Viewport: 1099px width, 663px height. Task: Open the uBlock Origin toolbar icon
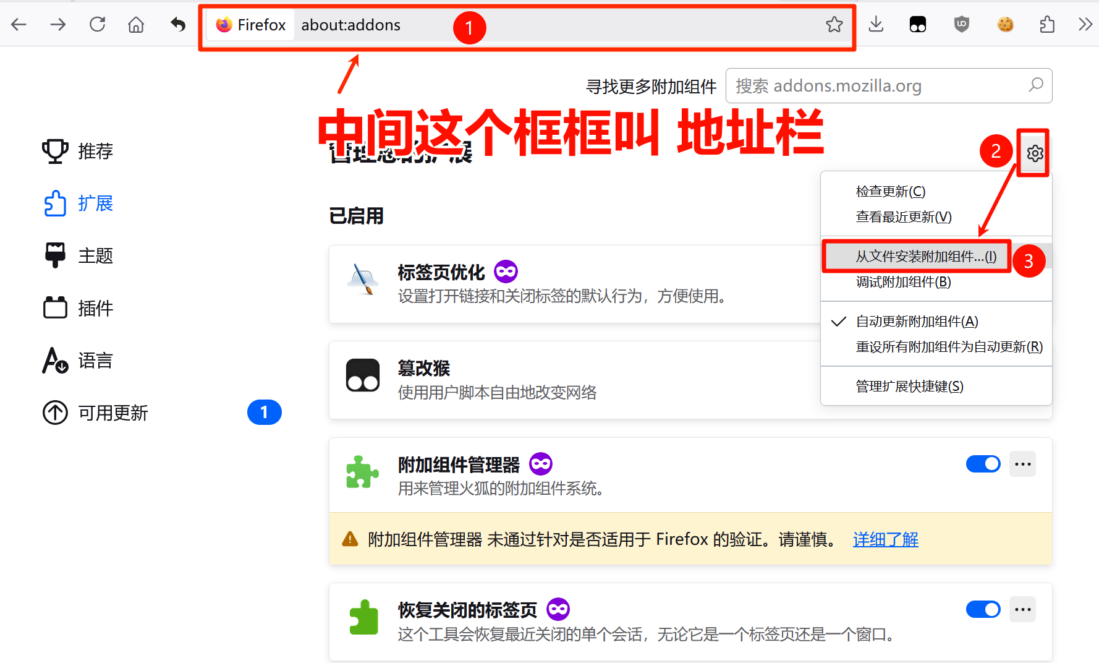coord(962,24)
